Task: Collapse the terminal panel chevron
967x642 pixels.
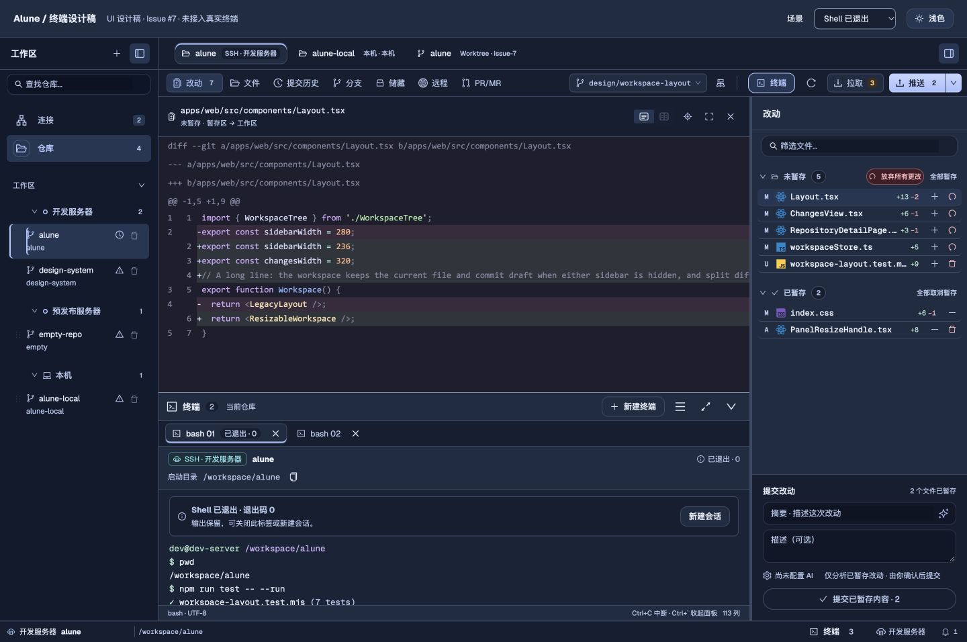Action: [731, 406]
